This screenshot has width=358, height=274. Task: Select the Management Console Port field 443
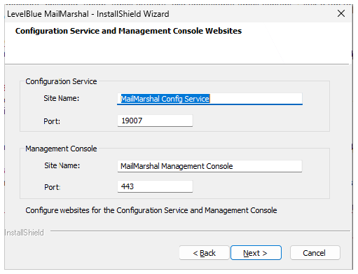pos(155,186)
